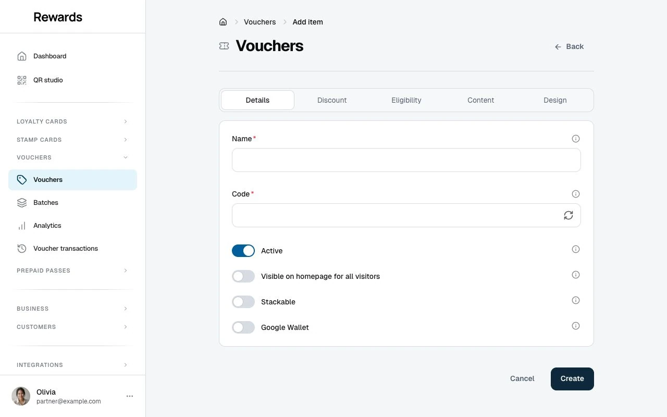Screen dimensions: 667x417
Task: Expand the Prepaid Passes section
Action: 72,271
